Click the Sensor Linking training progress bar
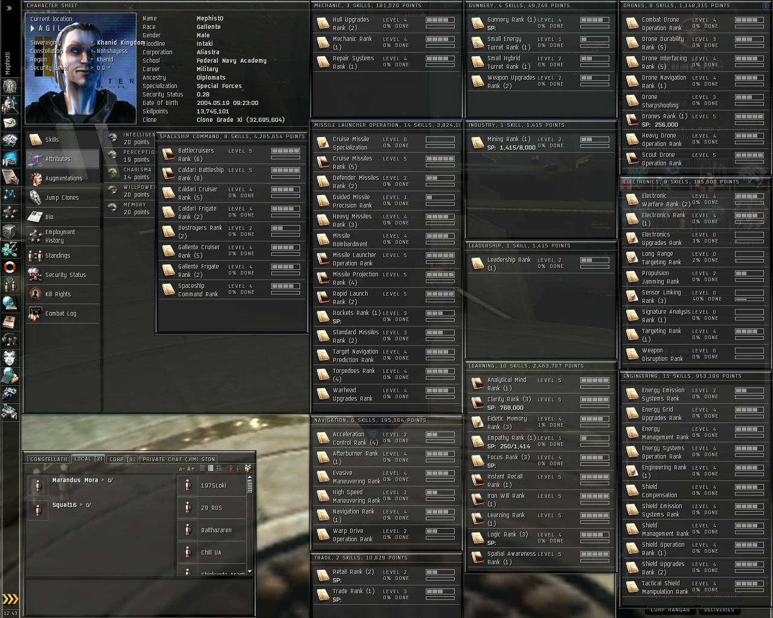This screenshot has height=618, width=773. tap(749, 299)
